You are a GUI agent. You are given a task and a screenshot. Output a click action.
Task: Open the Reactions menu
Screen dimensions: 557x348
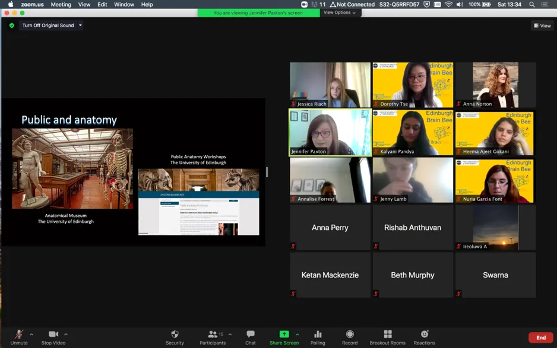[x=424, y=335]
